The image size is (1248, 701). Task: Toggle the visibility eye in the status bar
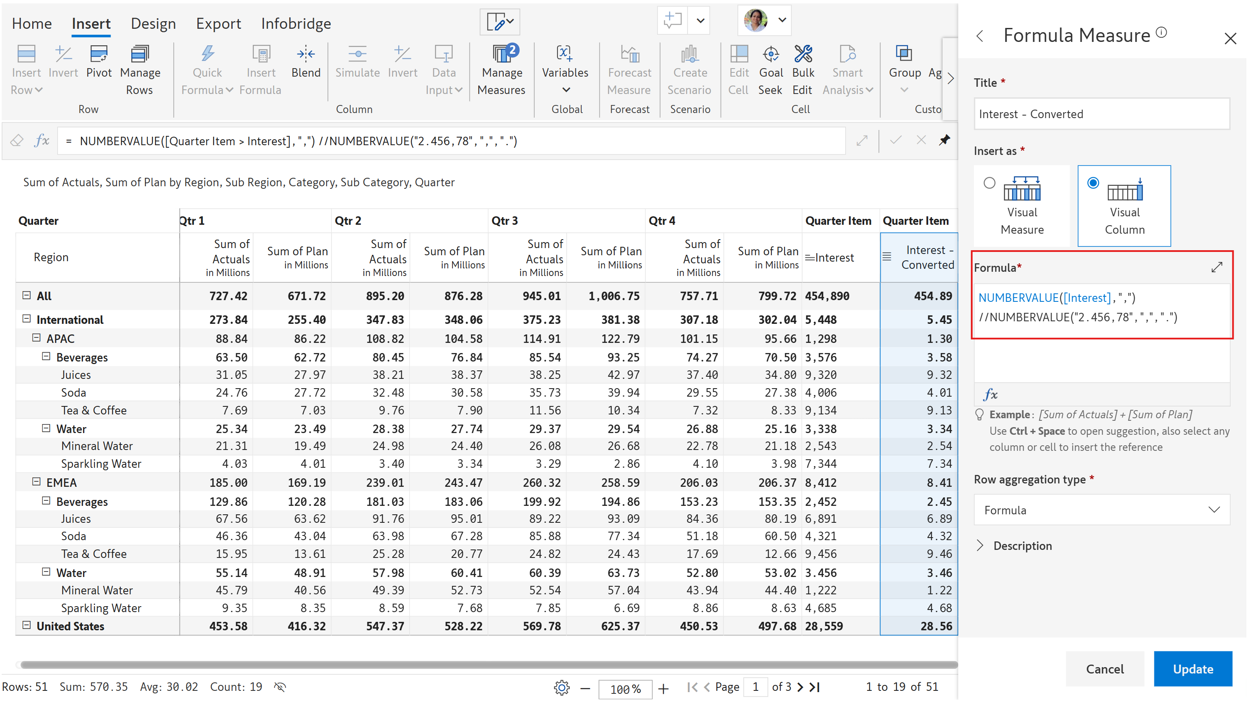[x=280, y=687]
